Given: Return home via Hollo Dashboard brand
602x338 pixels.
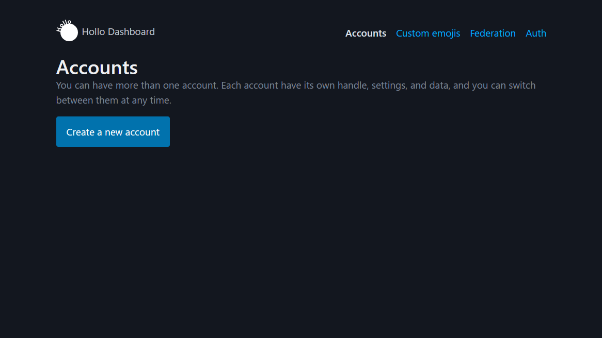Looking at the screenshot, I should [x=118, y=32].
